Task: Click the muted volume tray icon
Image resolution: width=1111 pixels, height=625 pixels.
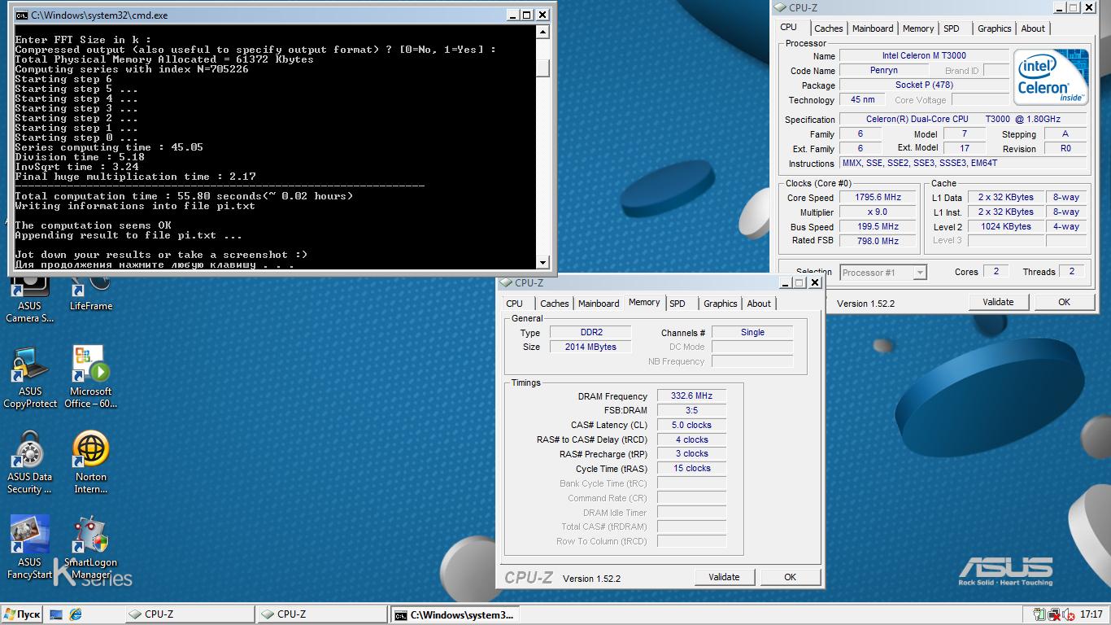Action: coord(1068,614)
